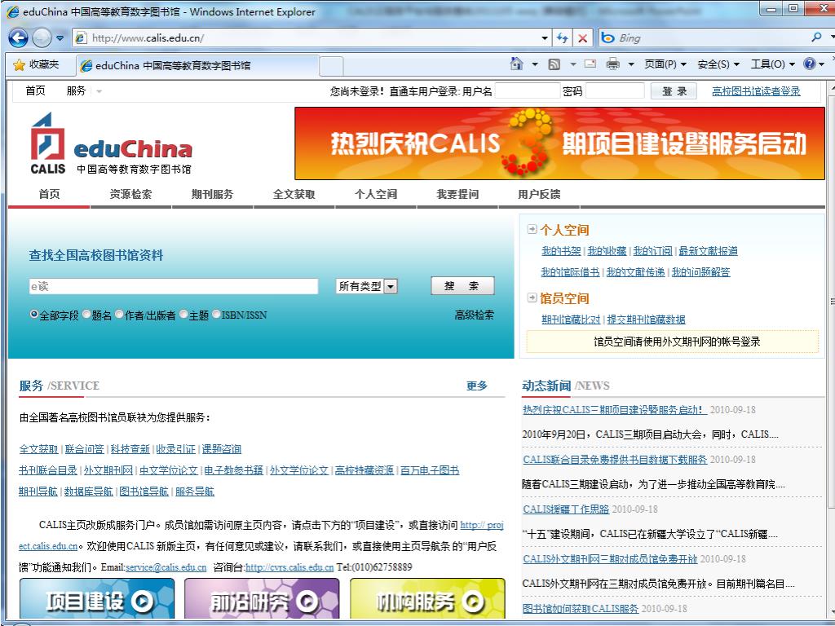Click the 用户名 username input field
Image resolution: width=835 pixels, height=626 pixels.
click(x=528, y=91)
